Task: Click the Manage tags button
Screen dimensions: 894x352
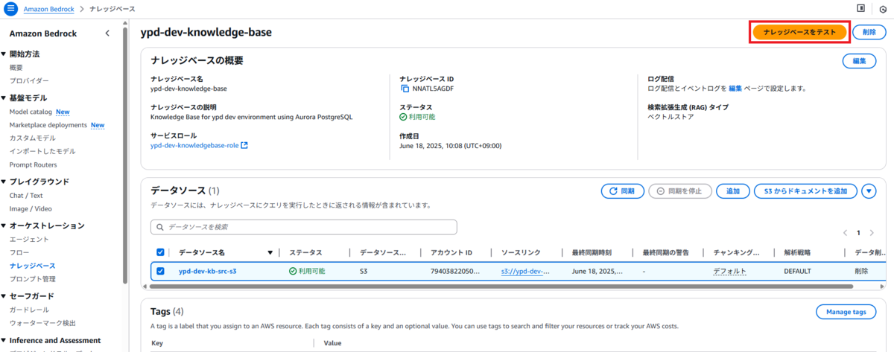Action: pyautogui.click(x=846, y=312)
